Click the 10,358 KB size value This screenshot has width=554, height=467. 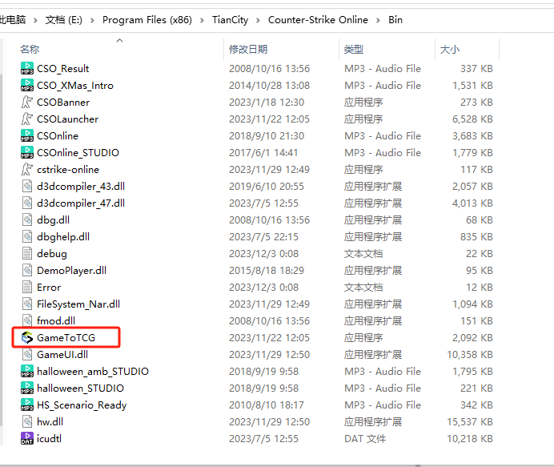point(470,354)
